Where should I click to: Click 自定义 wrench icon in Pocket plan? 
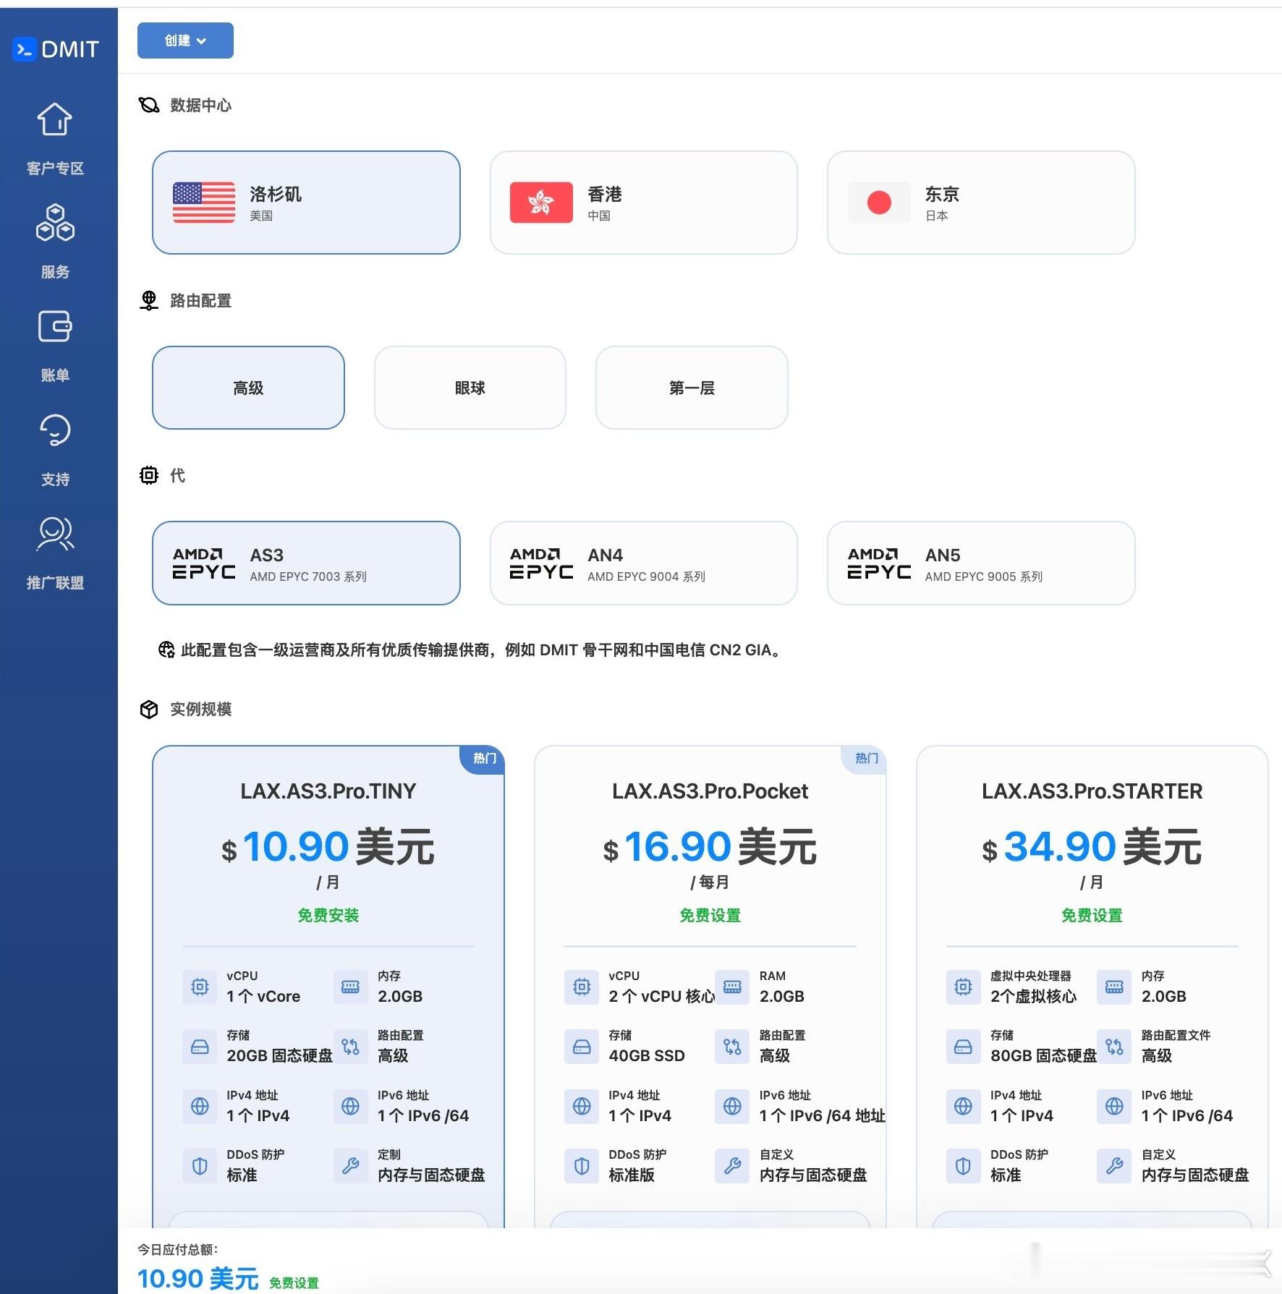click(732, 1166)
